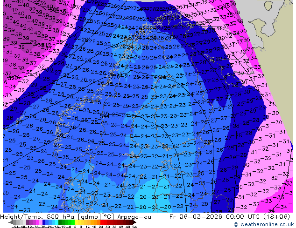This screenshot has height=228, width=296.
Task: Click the cyan swatch at -18 in the legend
Action: [x=57, y=222]
